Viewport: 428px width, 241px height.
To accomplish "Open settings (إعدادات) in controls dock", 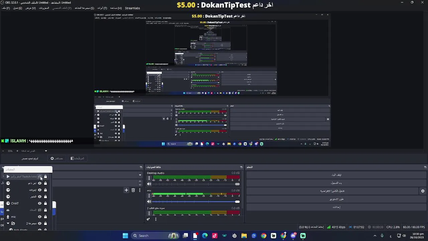I will point(336,207).
